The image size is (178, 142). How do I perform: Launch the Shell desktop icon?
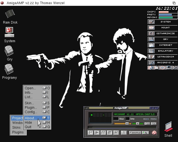tap(169, 127)
